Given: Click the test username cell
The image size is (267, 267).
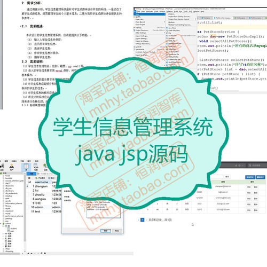Looking at the screenshot, I should tap(37, 211).
